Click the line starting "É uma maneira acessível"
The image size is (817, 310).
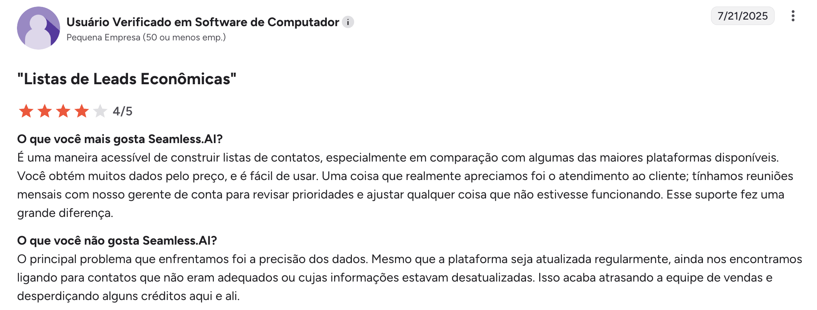(x=398, y=158)
